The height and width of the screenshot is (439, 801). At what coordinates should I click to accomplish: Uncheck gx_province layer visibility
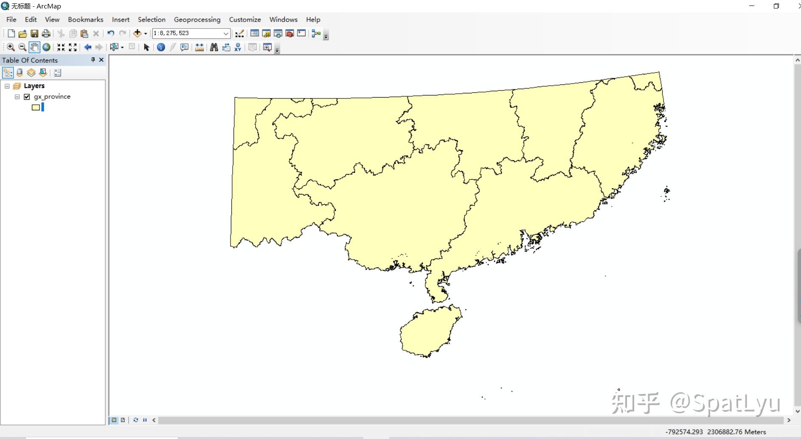pos(27,97)
